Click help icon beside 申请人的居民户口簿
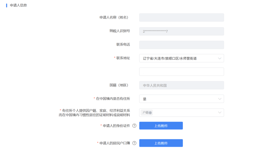Image resolution: width=280 pixels, height=154 pixels. [x=134, y=143]
